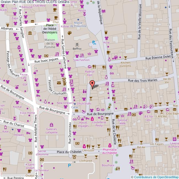
Task: Click the red location marker pin
Action: pos(92,83)
